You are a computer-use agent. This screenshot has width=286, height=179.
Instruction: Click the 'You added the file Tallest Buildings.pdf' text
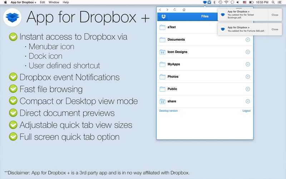[x=241, y=16]
